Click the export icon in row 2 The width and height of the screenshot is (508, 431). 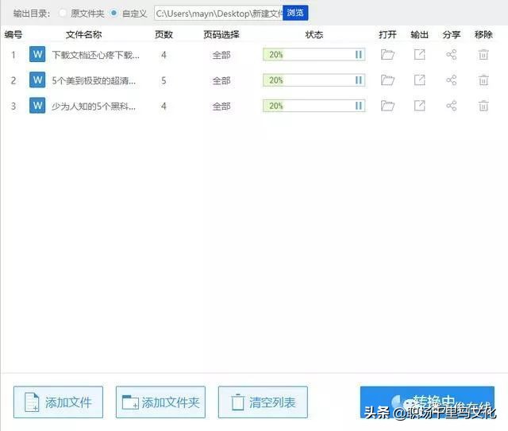(420, 80)
